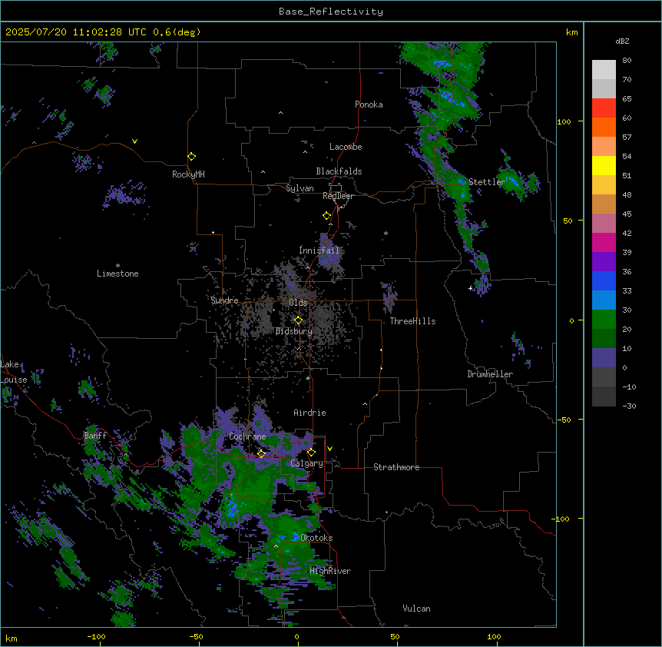Select the red 60–65 dBZ color swatch

click(x=604, y=108)
